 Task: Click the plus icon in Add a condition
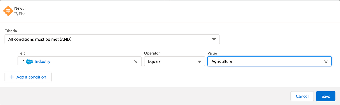coord(12,77)
